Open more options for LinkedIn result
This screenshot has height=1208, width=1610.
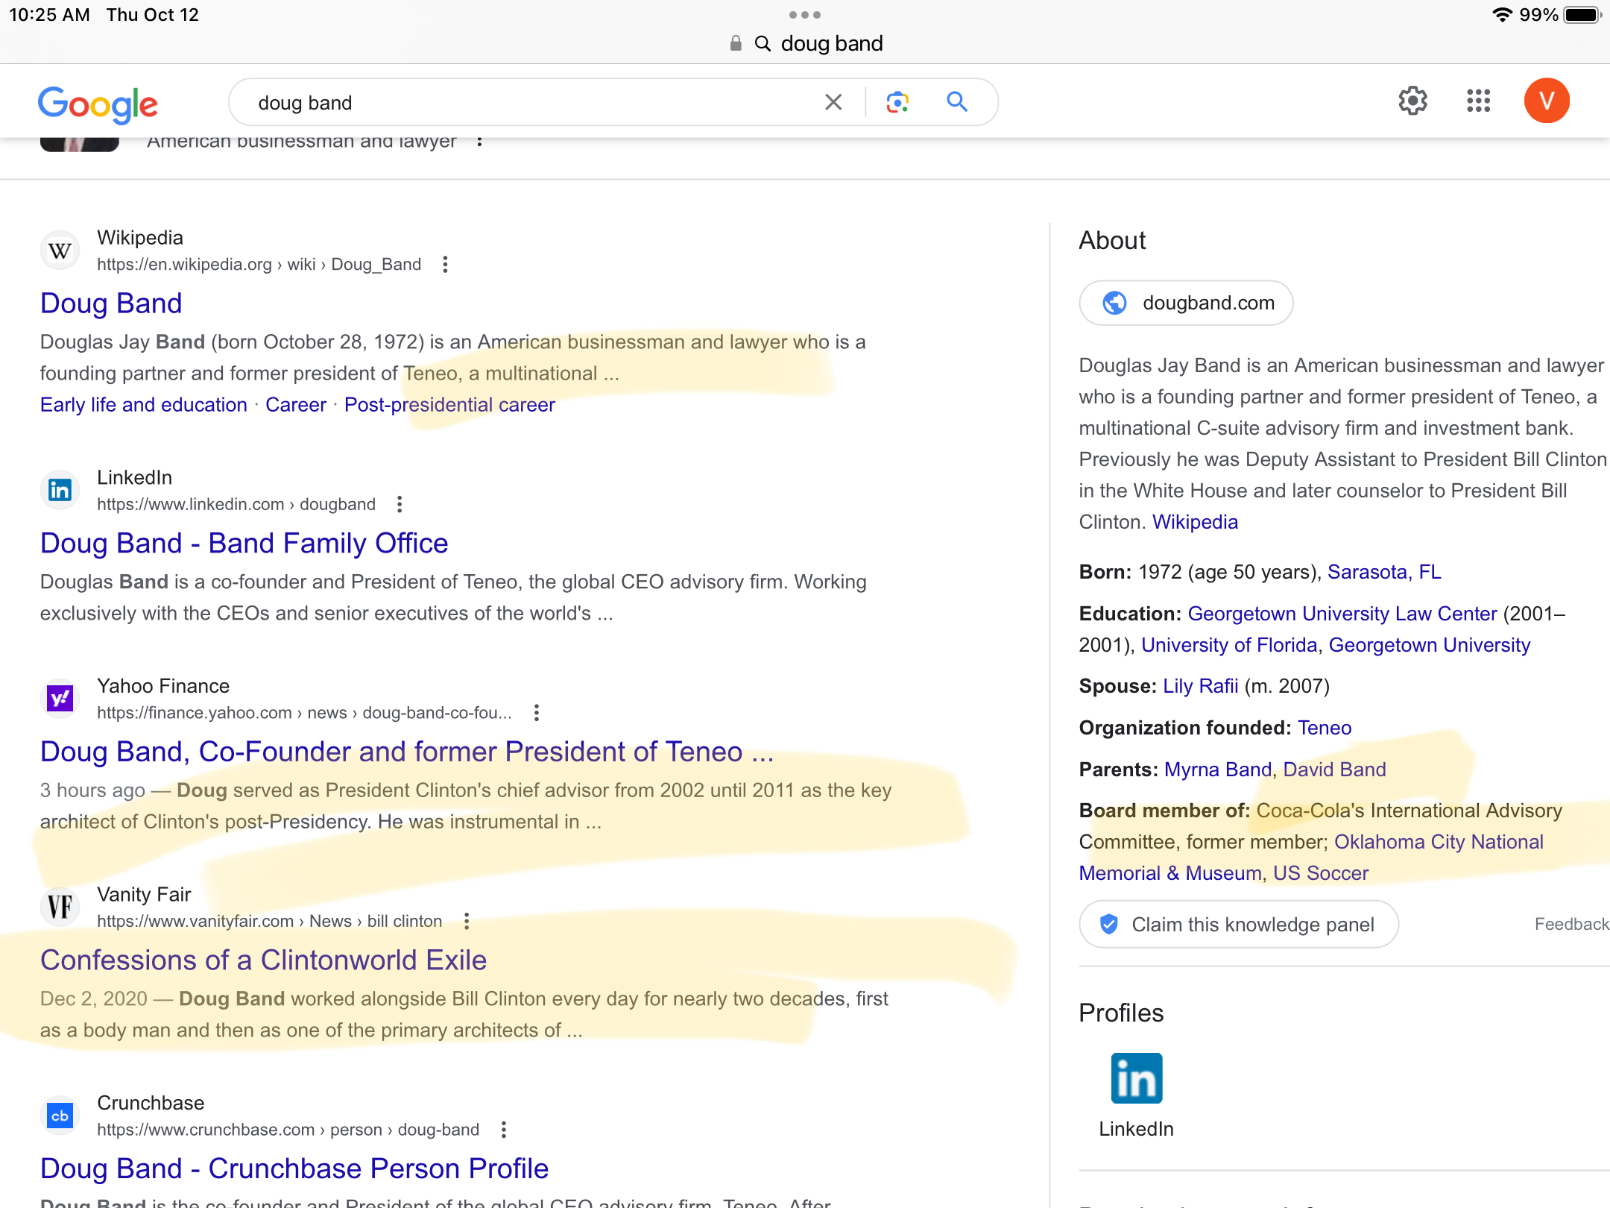click(400, 505)
